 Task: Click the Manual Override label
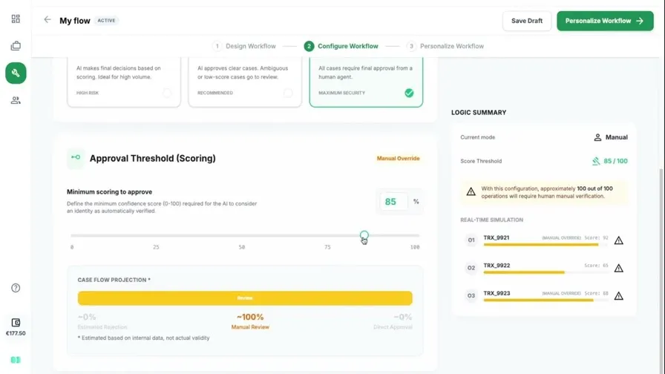pyautogui.click(x=398, y=158)
